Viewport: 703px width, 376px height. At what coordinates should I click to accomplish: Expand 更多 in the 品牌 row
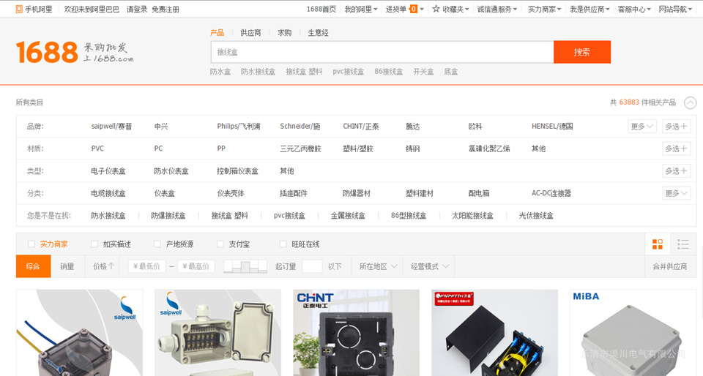pos(641,127)
